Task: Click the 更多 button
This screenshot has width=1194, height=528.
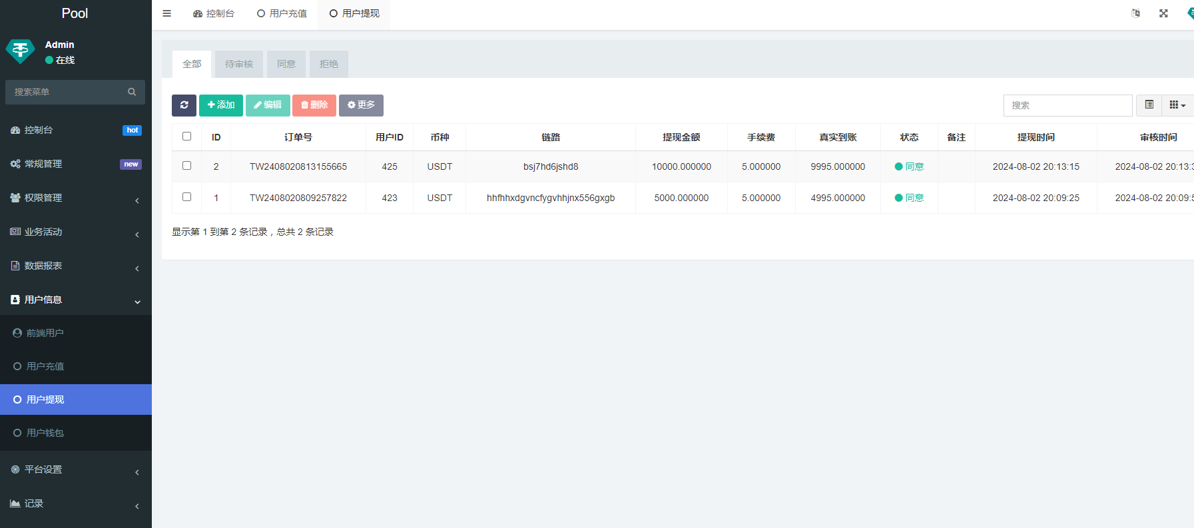Action: click(x=361, y=105)
